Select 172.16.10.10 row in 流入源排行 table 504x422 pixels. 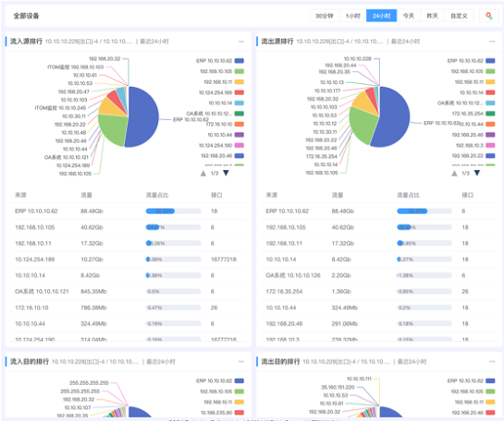(x=128, y=308)
